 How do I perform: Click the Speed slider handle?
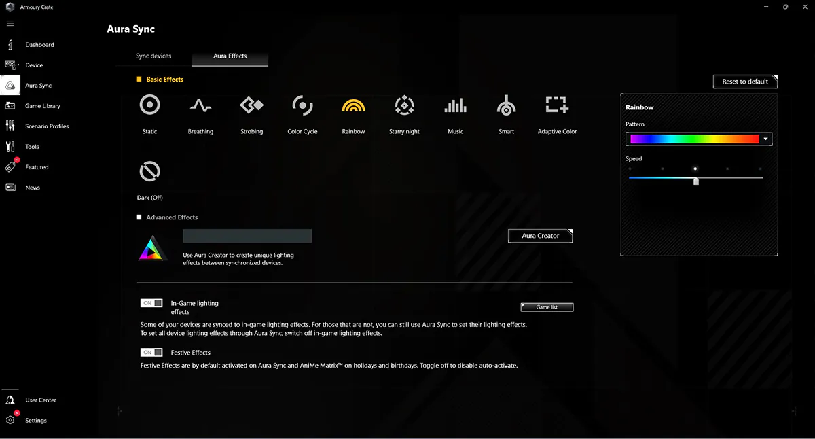[696, 181]
